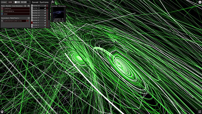This screenshot has height=114, width=202.
Task: Load System 12 using its load icon
Action: 32,11
